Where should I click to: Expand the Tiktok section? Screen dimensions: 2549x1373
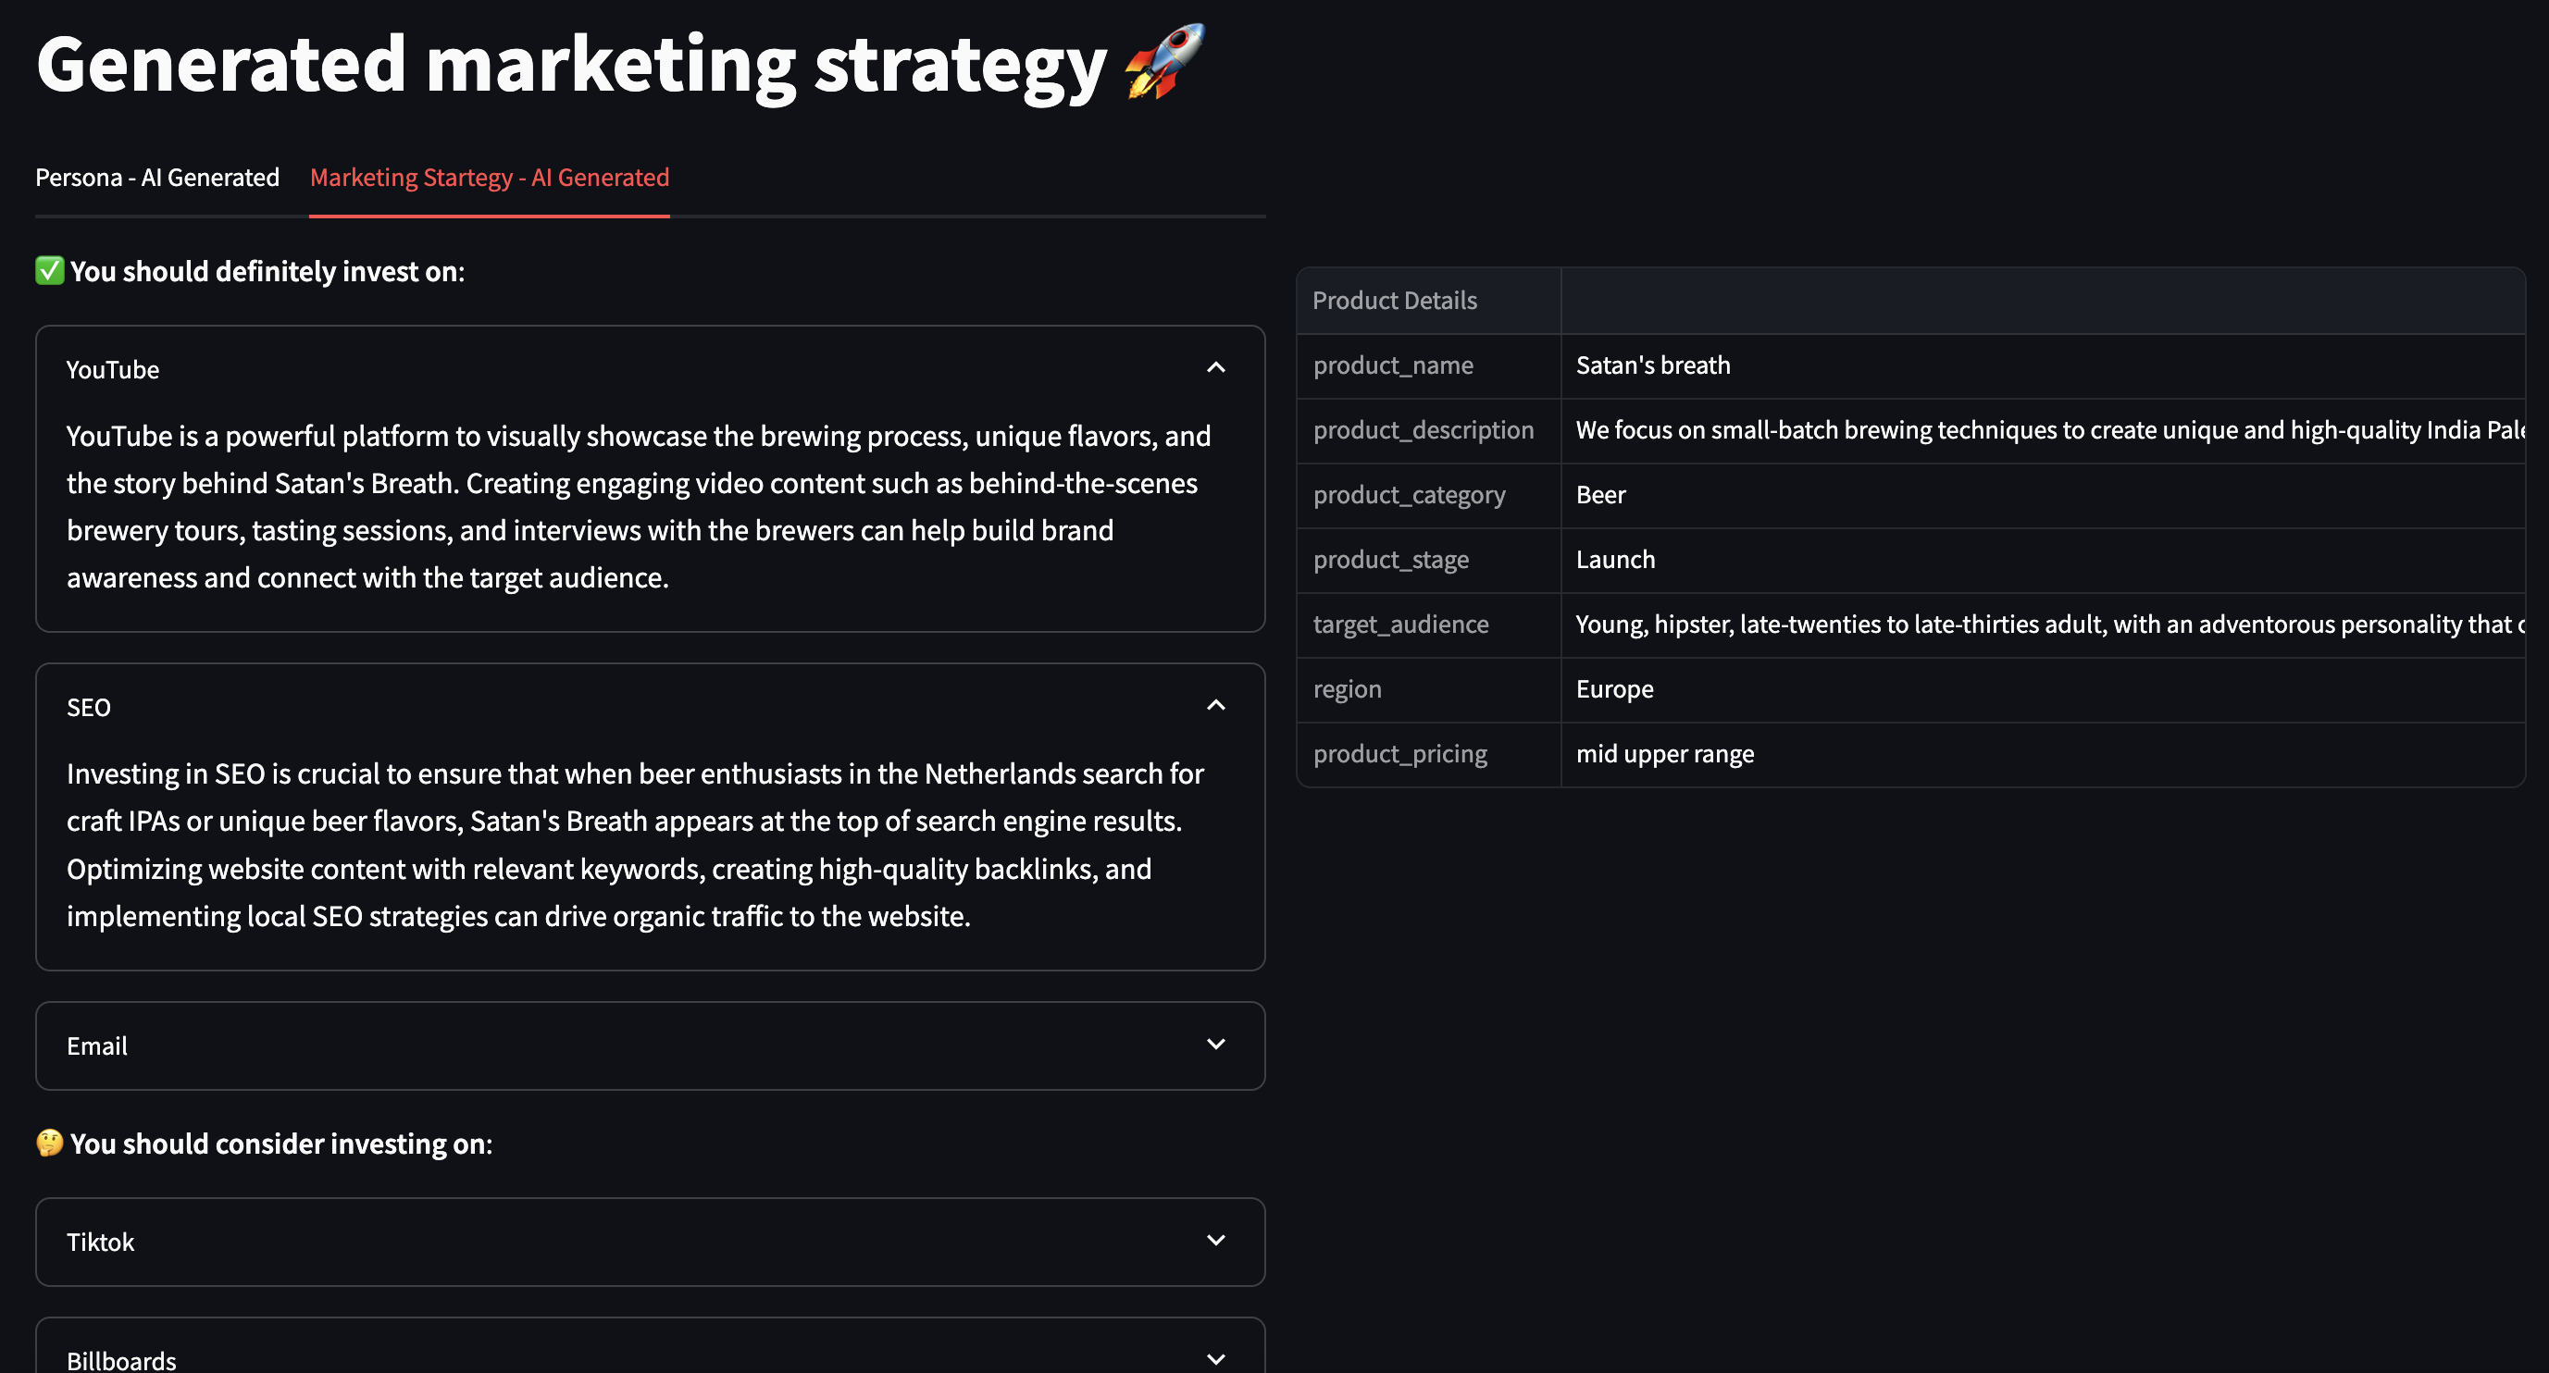tap(1215, 1241)
